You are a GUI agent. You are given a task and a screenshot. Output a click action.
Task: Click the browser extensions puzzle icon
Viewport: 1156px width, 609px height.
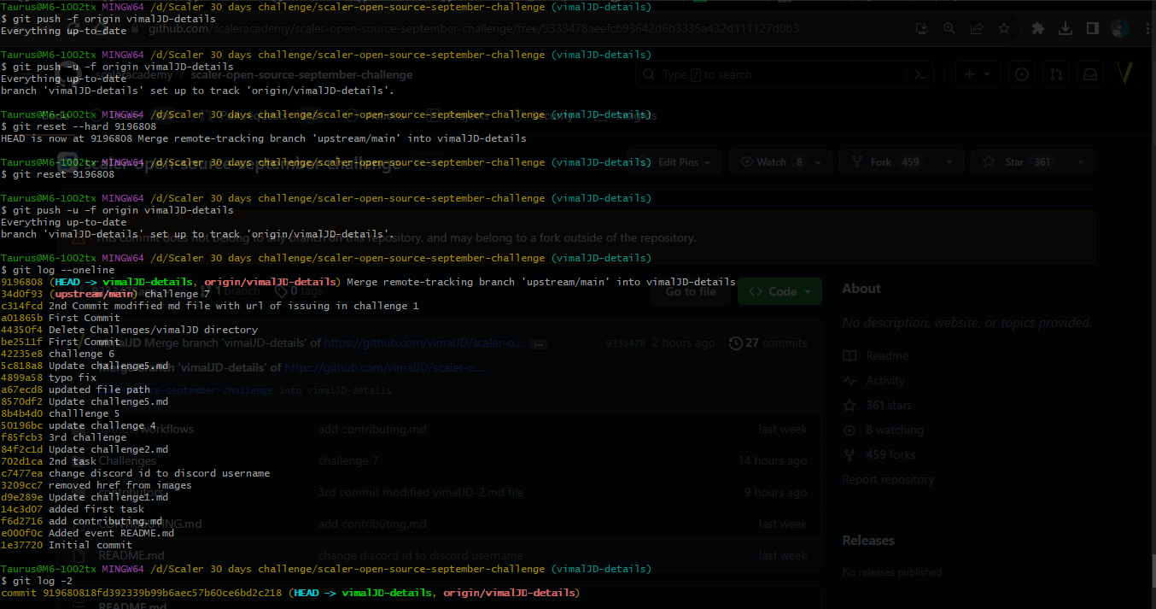click(1037, 28)
